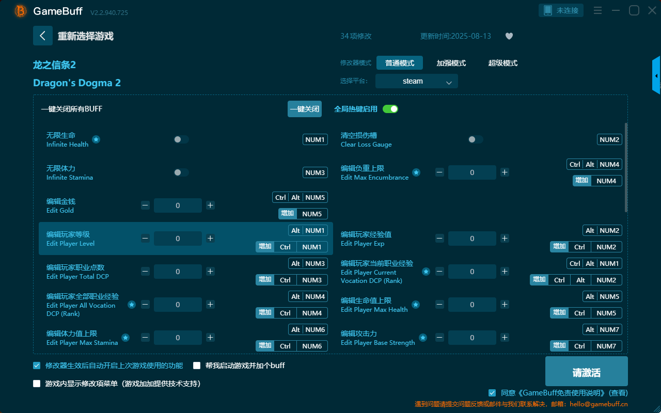Click Ctrl Alt NUM5 hotkey for Edit Gold
661x413 pixels.
(300, 197)
